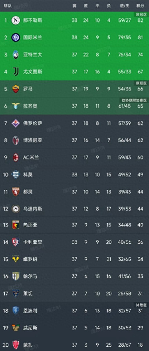Click the Juventus logo icon
Image resolution: width=149 pixels, height=351 pixels.
click(x=16, y=72)
